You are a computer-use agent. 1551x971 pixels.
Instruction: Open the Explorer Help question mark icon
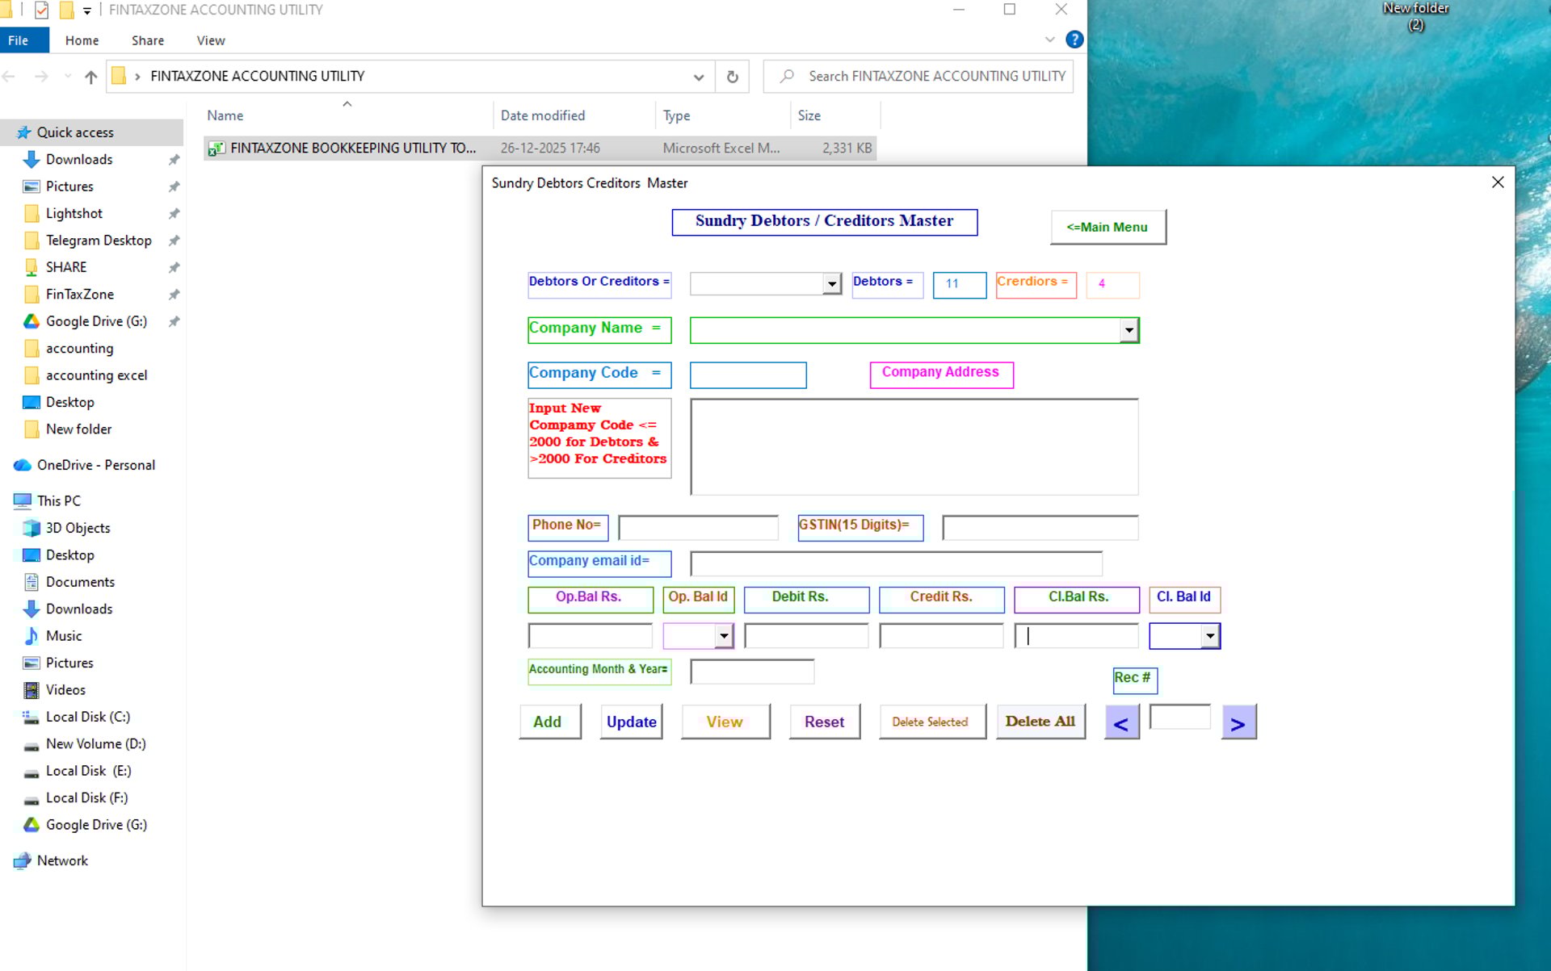tap(1074, 40)
